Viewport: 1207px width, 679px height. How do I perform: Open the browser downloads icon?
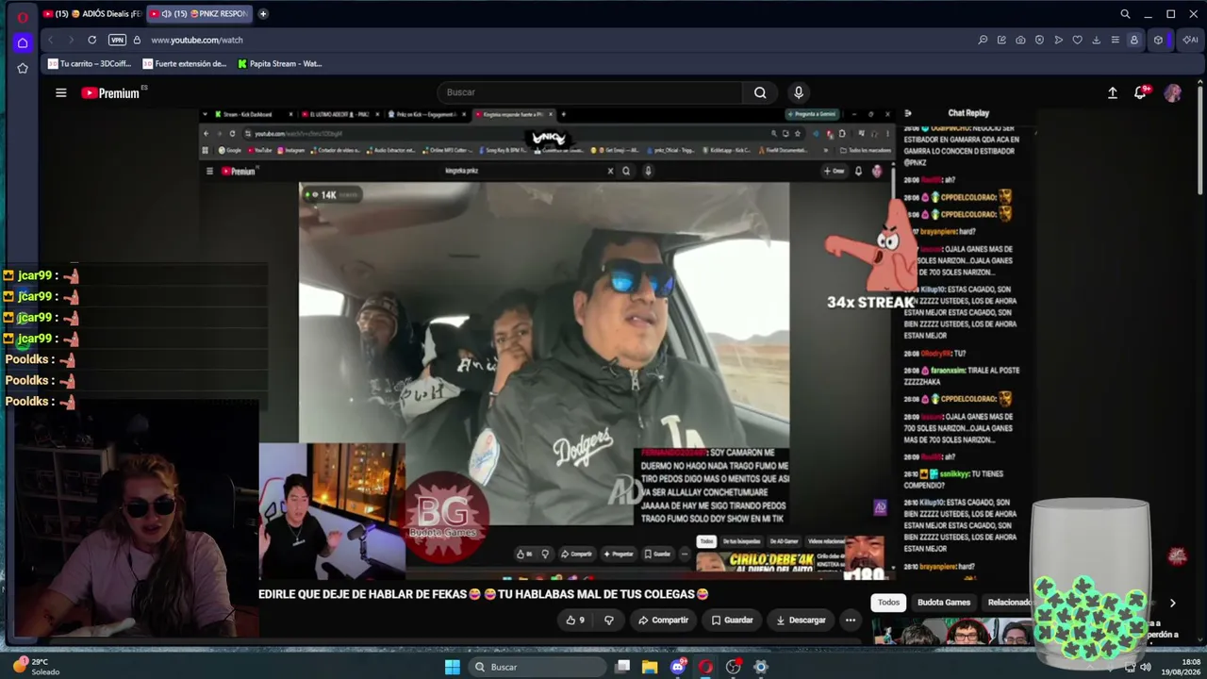[1096, 40]
